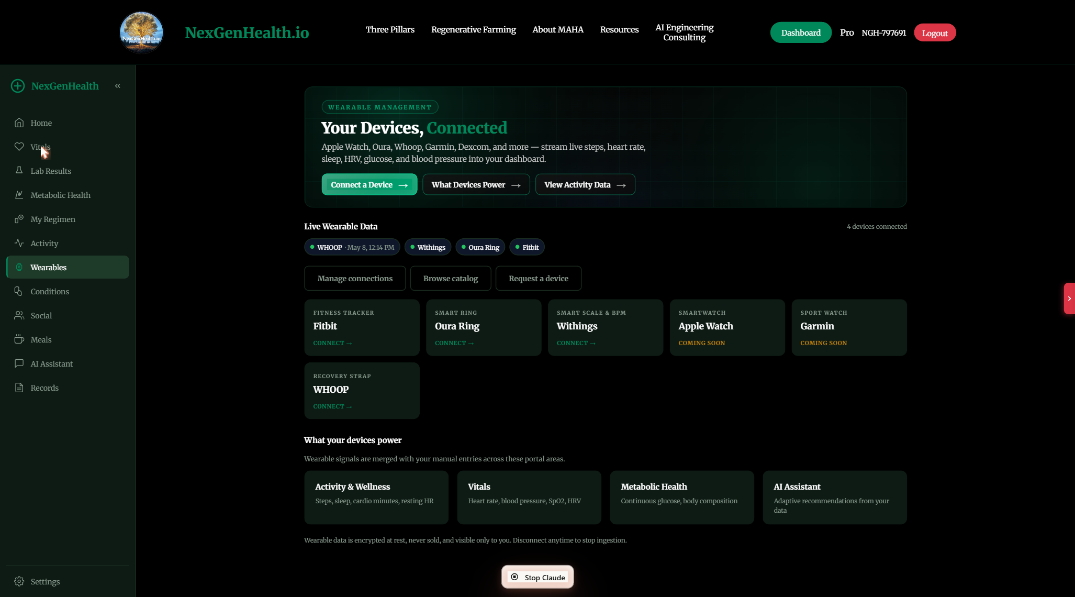Click the Social people icon
Viewport: 1075px width, 597px height.
click(19, 315)
